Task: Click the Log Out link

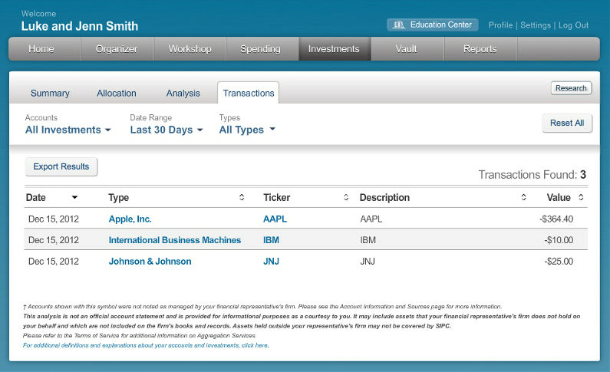Action: coord(573,25)
